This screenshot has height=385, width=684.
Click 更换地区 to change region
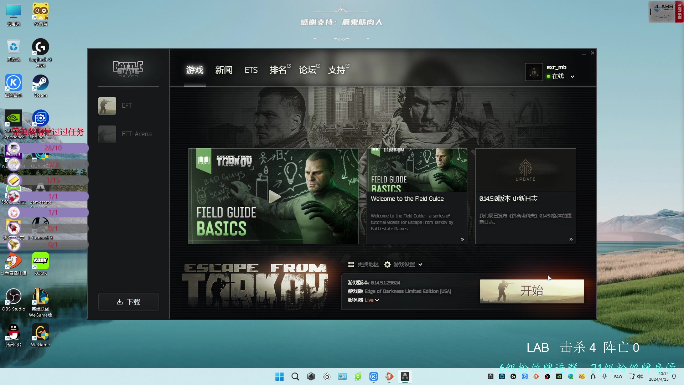[363, 264]
